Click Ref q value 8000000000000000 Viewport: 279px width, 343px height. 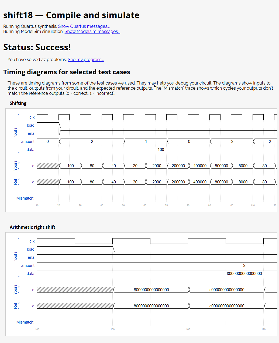pos(151,306)
